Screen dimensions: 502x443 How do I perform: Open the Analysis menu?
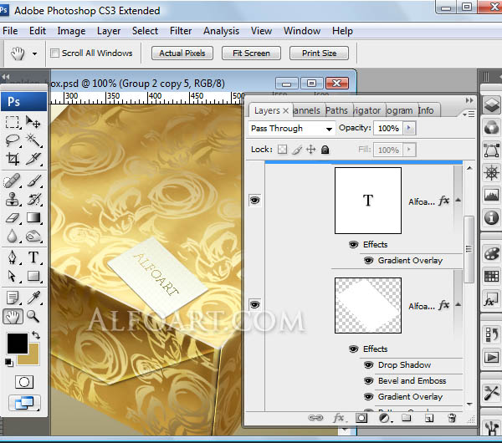click(x=221, y=31)
